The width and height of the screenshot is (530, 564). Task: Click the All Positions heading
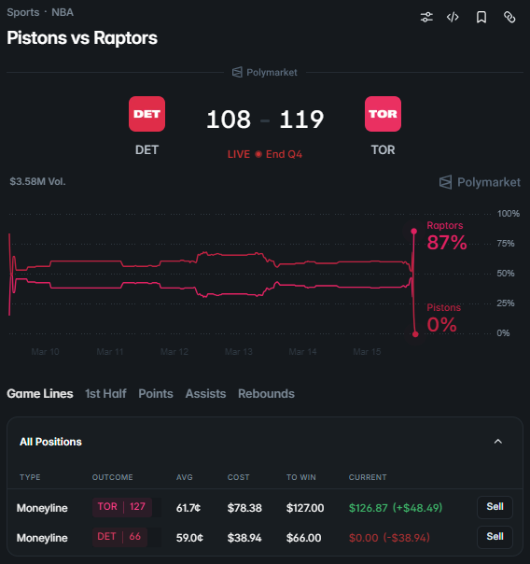point(50,442)
